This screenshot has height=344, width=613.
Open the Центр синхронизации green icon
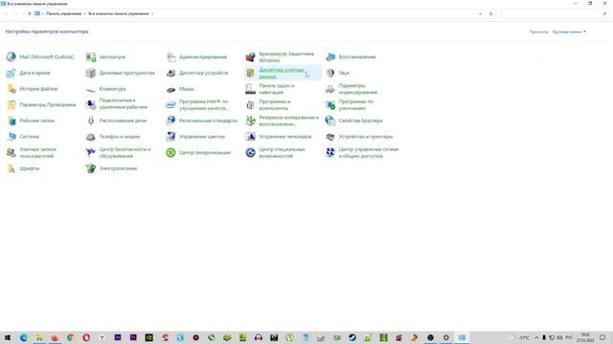[x=170, y=153]
